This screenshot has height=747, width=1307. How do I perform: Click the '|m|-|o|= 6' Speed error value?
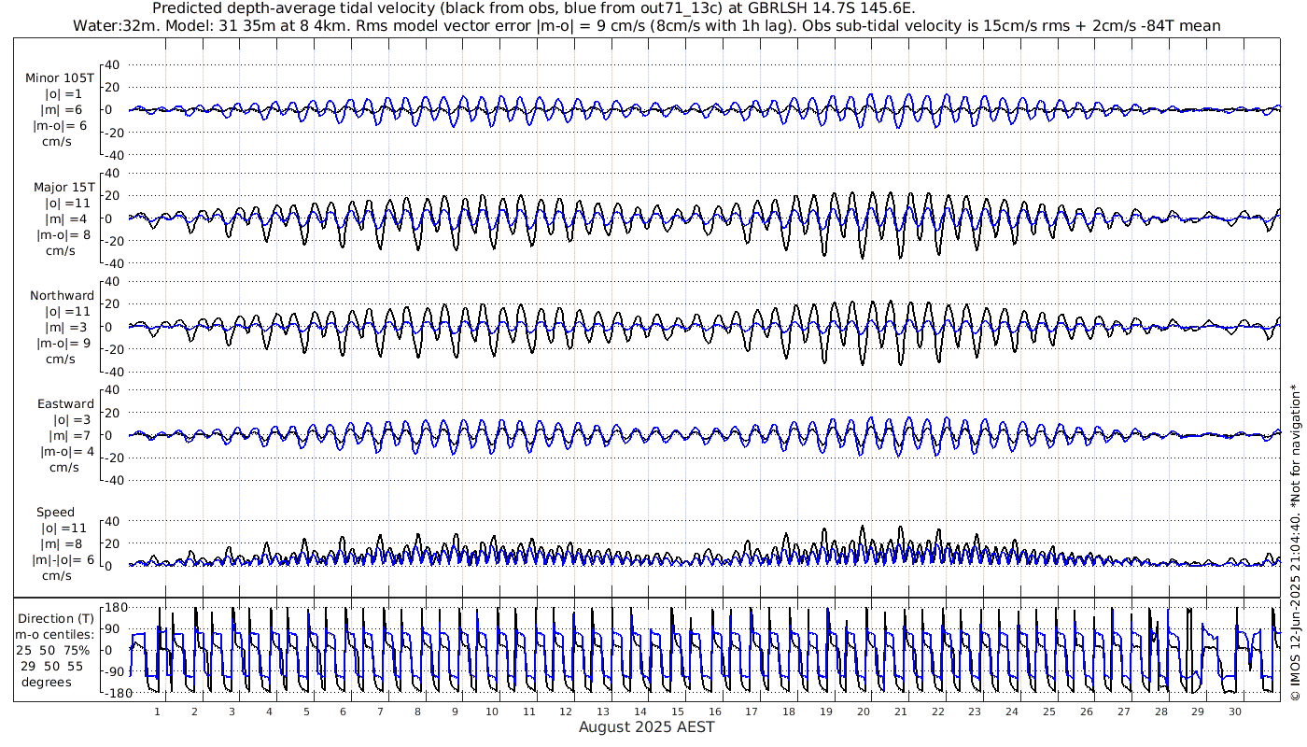point(64,560)
